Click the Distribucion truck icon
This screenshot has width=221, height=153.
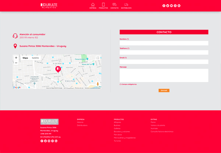(126, 5)
